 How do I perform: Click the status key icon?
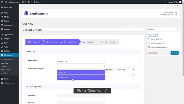[x=149, y=39]
